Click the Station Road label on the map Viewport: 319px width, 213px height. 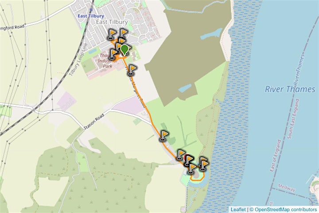[x=94, y=122]
